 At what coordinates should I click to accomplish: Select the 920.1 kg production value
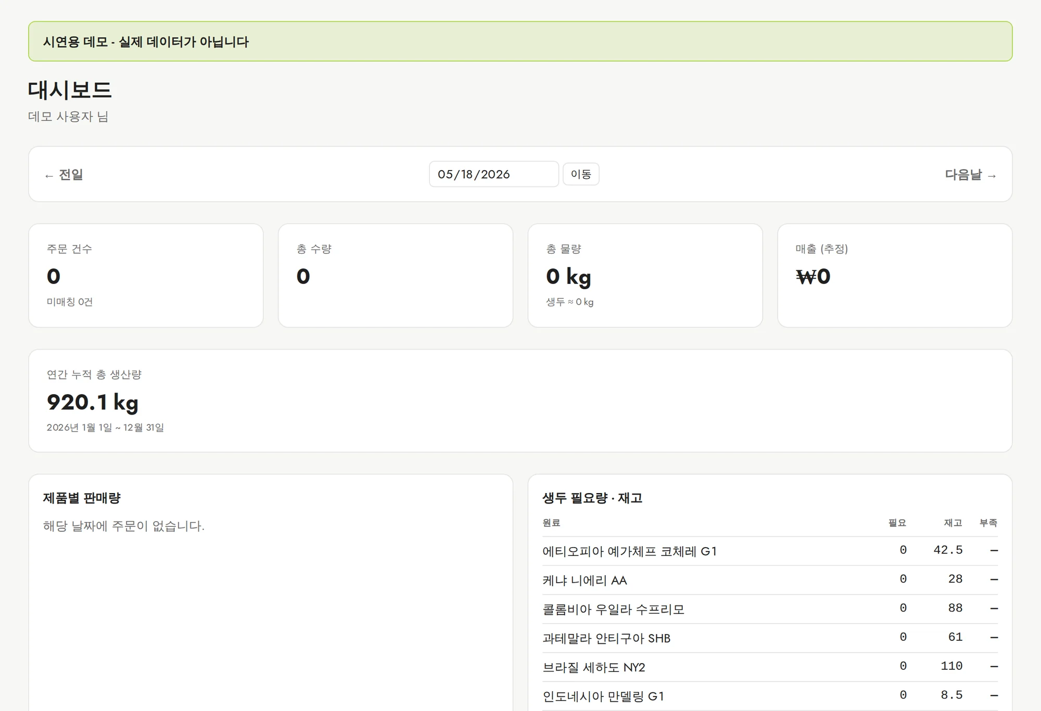93,403
